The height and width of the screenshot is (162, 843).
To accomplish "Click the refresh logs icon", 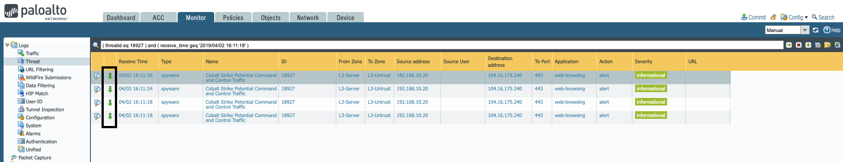I will click(x=815, y=30).
